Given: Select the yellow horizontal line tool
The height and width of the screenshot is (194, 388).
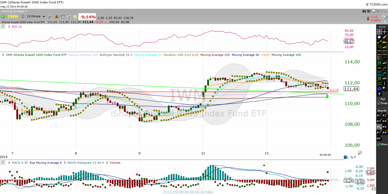Looking at the screenshot, I should pyautogui.click(x=379, y=68).
